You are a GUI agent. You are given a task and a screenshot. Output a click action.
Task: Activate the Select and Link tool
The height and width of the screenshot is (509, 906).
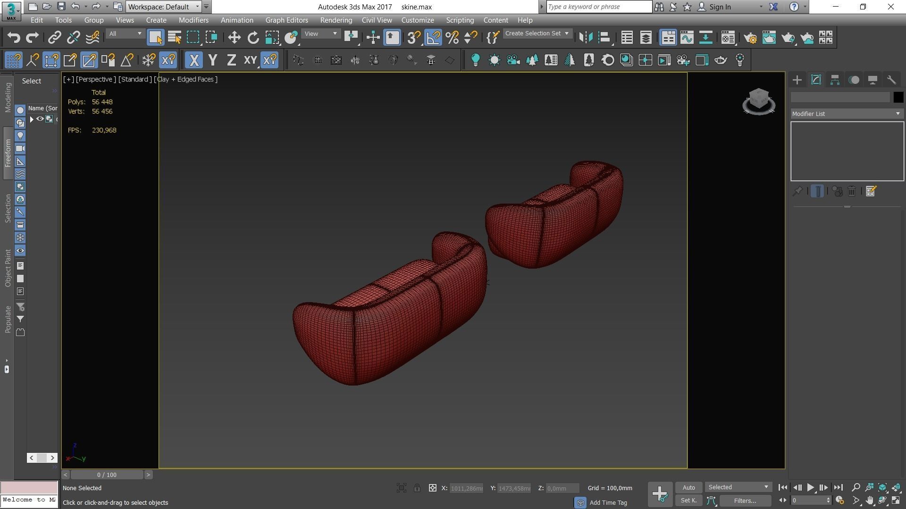click(x=55, y=38)
